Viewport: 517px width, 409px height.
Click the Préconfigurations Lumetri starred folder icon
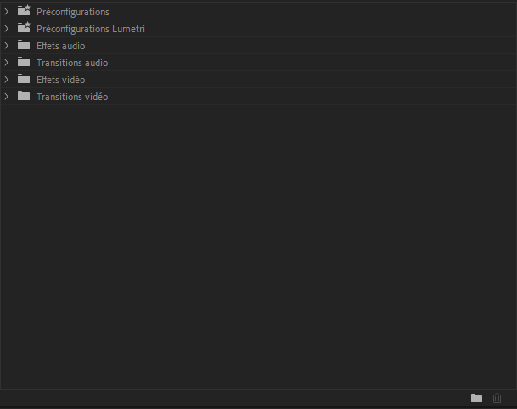[24, 29]
